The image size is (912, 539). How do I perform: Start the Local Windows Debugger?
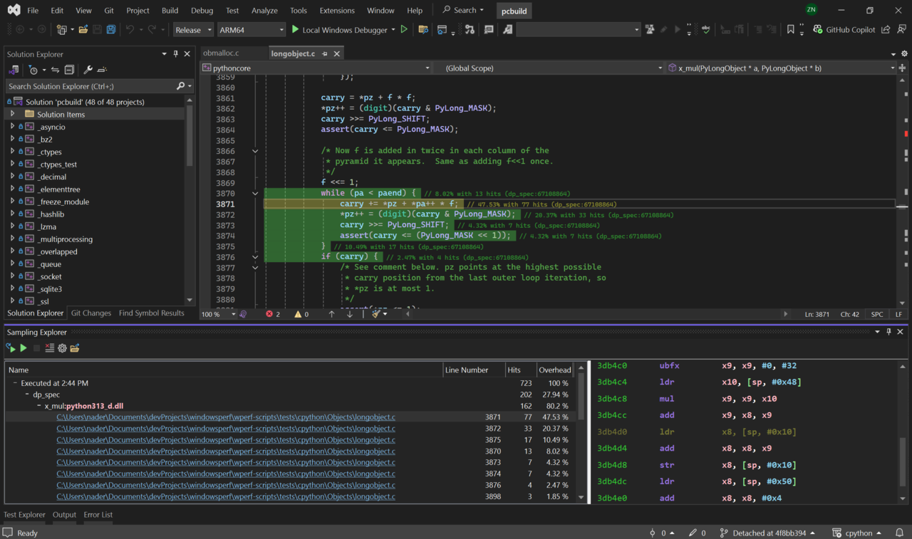pyautogui.click(x=294, y=30)
